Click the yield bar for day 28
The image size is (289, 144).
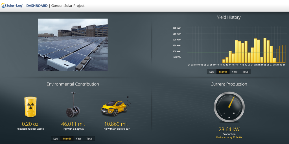[x=274, y=60]
